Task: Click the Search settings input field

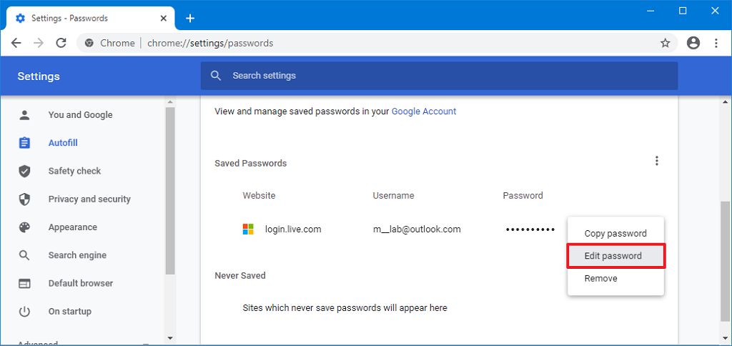Action: tap(439, 76)
